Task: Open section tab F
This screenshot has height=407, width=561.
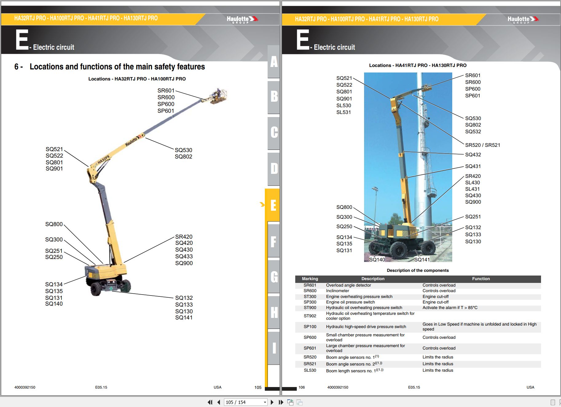Action: 274,241
